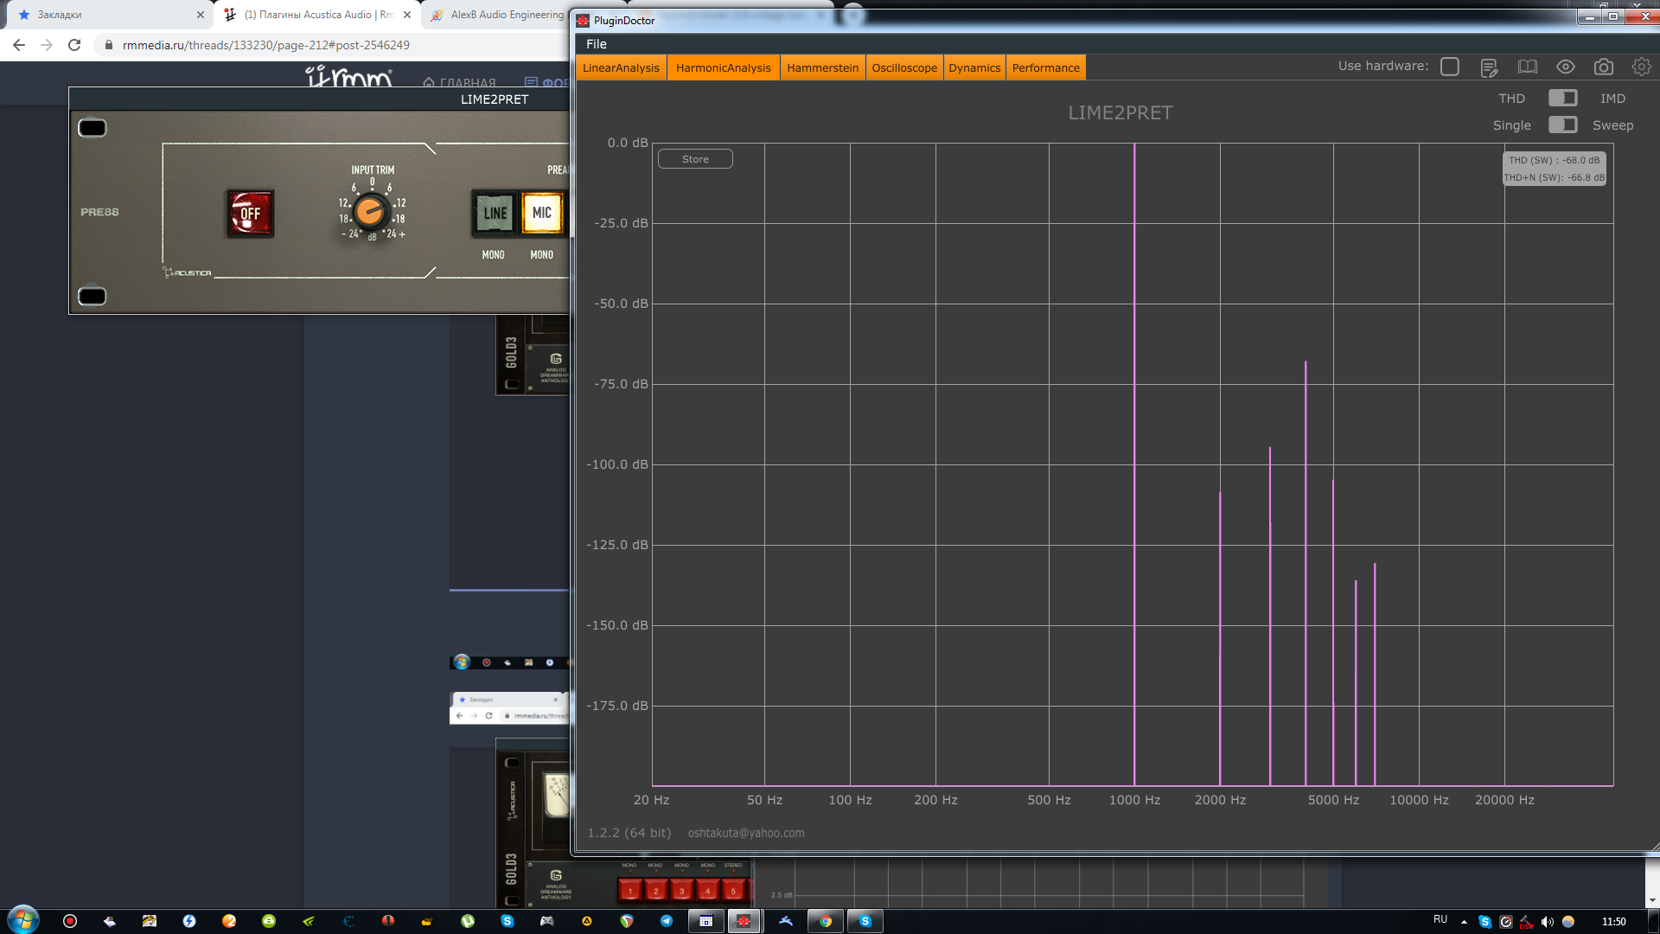Toggle the THD/IMD switch

tap(1562, 98)
